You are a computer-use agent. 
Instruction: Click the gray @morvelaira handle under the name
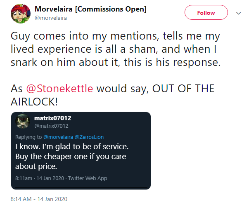coord(51,18)
